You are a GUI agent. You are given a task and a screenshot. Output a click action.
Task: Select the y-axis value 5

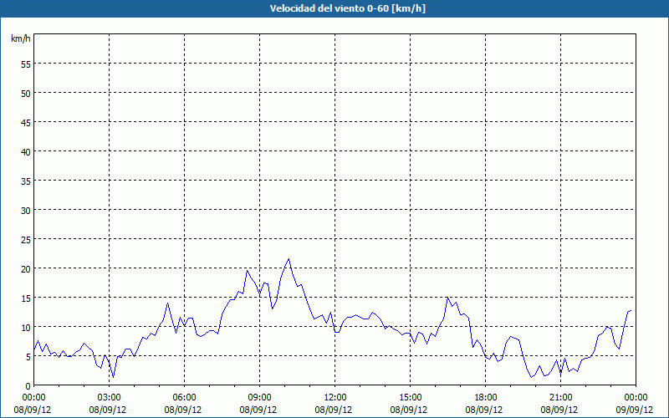pyautogui.click(x=28, y=357)
